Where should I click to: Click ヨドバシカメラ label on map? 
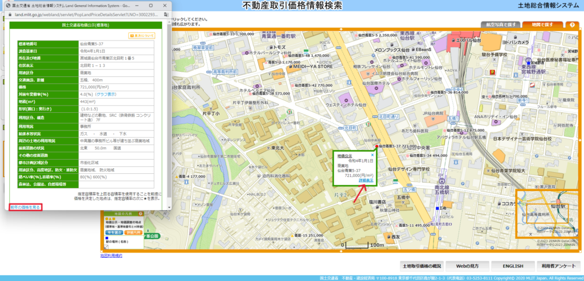tap(515, 42)
